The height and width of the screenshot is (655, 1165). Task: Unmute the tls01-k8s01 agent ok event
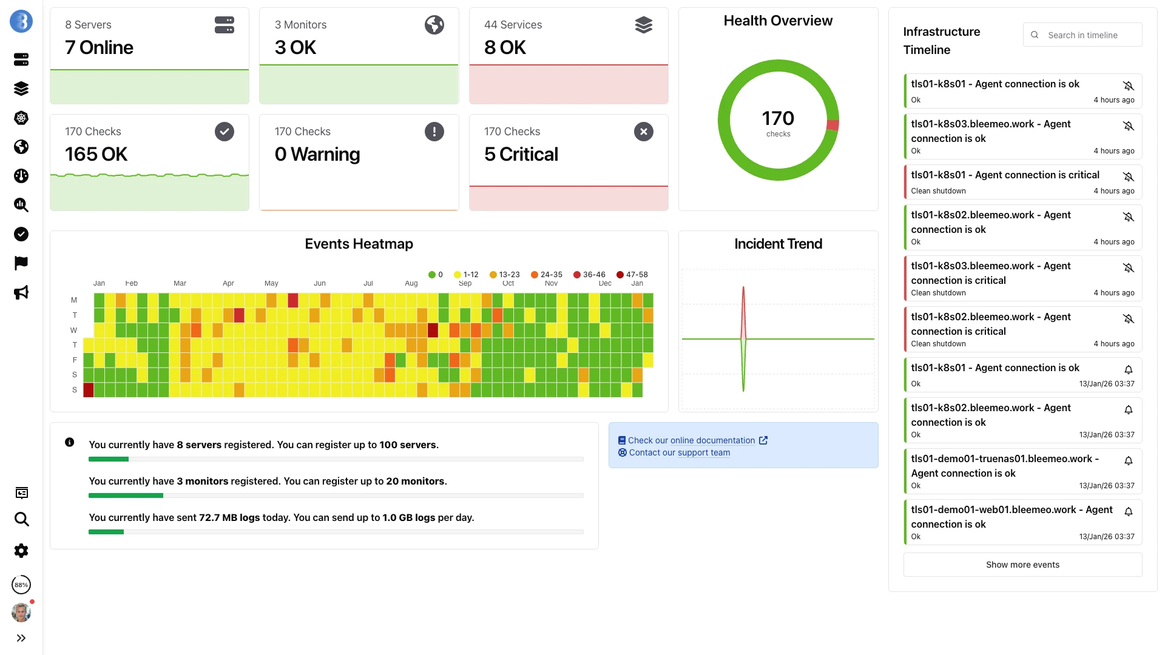pos(1129,86)
